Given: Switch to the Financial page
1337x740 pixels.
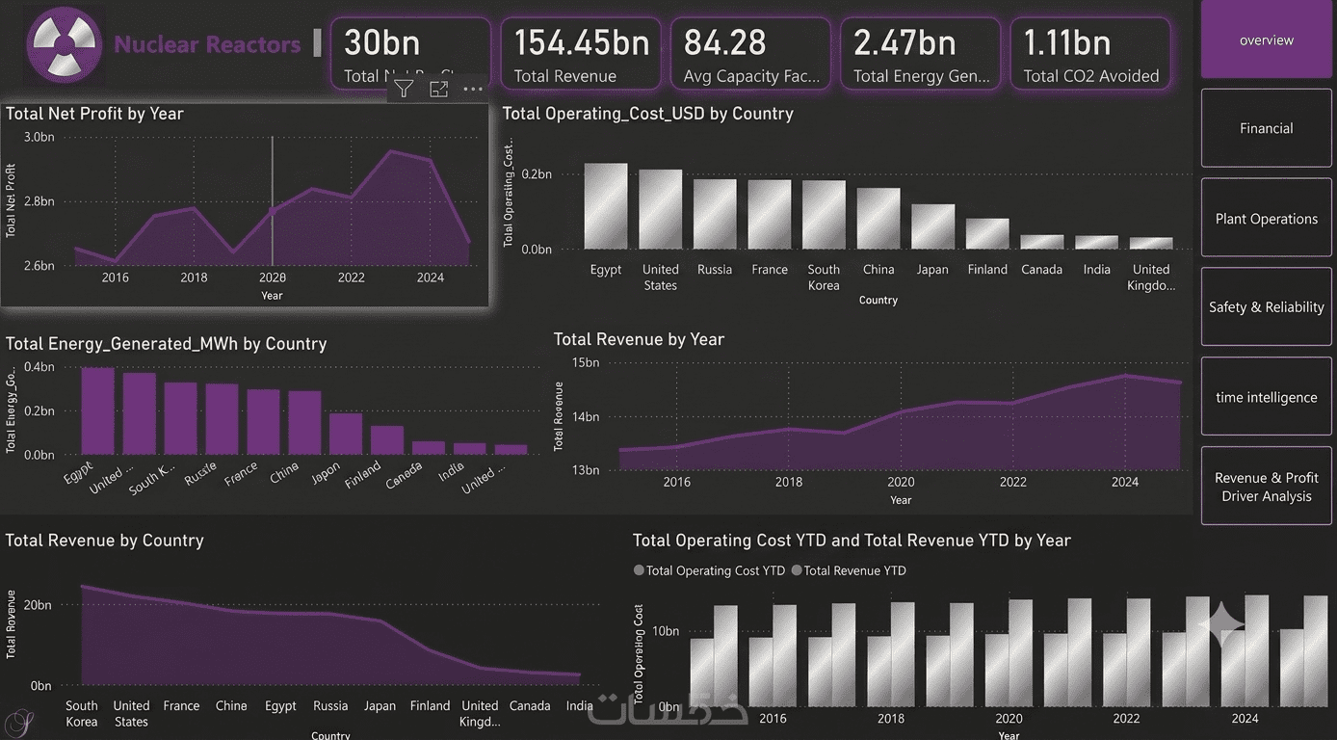Looking at the screenshot, I should click(1267, 128).
